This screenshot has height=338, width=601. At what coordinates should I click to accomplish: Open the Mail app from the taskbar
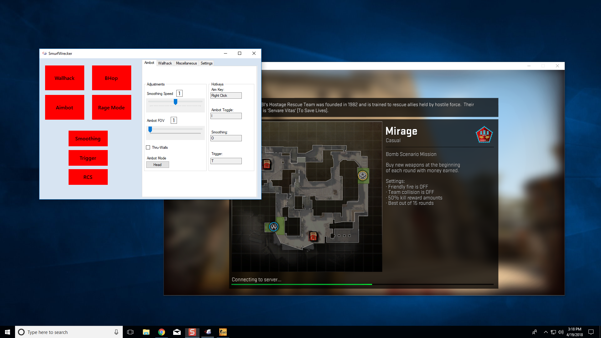[x=177, y=332]
